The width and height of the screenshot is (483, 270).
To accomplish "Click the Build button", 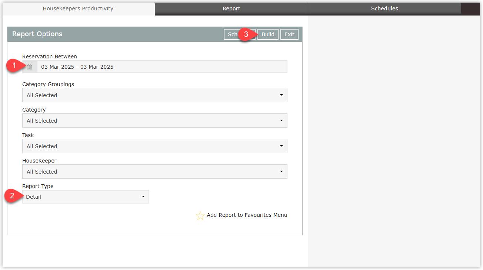I will pyautogui.click(x=268, y=34).
